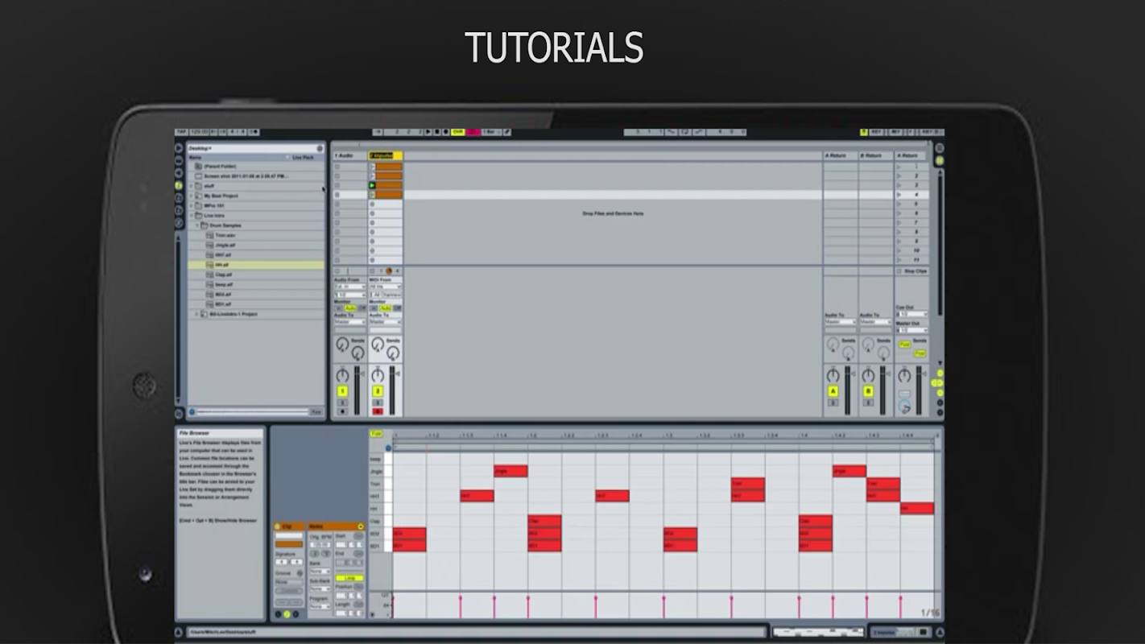This screenshot has width=1145, height=644.
Task: Click the Commit groove button in Clip box
Action: click(x=289, y=591)
